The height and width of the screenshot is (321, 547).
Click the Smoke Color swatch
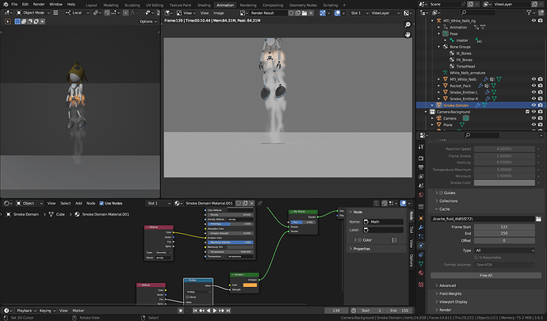click(504, 182)
